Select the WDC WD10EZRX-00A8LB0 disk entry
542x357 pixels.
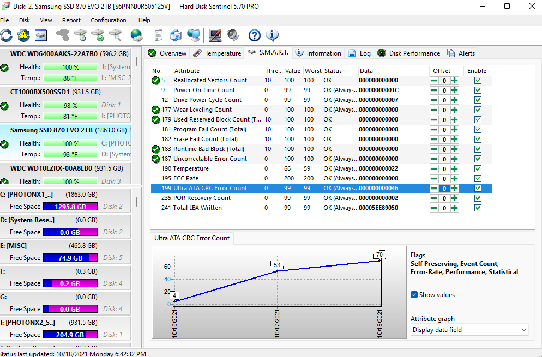coord(65,174)
